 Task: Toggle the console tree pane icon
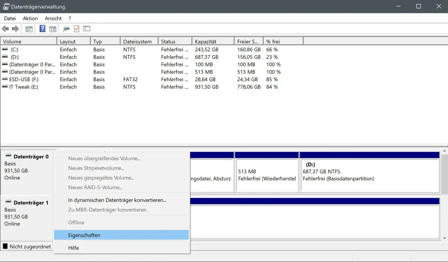pos(29,29)
